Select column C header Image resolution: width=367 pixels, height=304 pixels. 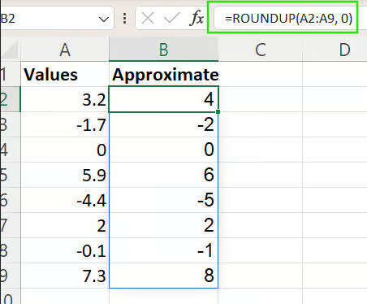point(261,50)
